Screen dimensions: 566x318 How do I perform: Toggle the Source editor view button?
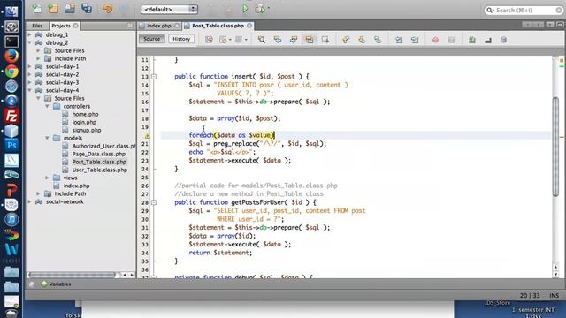click(x=151, y=39)
